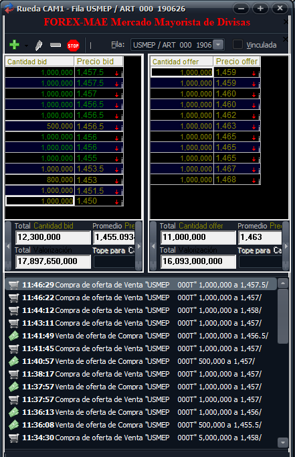
Task: Click the cart icon of the 11:44:12 trade
Action: coord(13,310)
